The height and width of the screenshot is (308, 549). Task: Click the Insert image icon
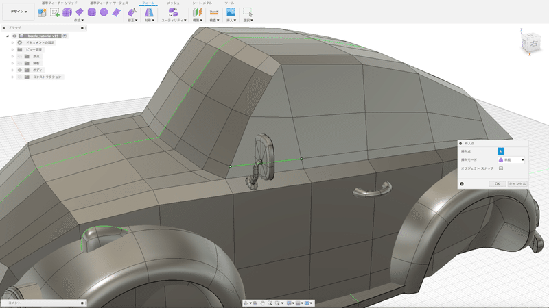point(231,12)
